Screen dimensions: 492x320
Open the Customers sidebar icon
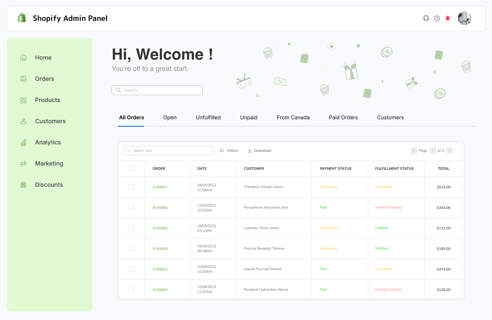(x=23, y=121)
